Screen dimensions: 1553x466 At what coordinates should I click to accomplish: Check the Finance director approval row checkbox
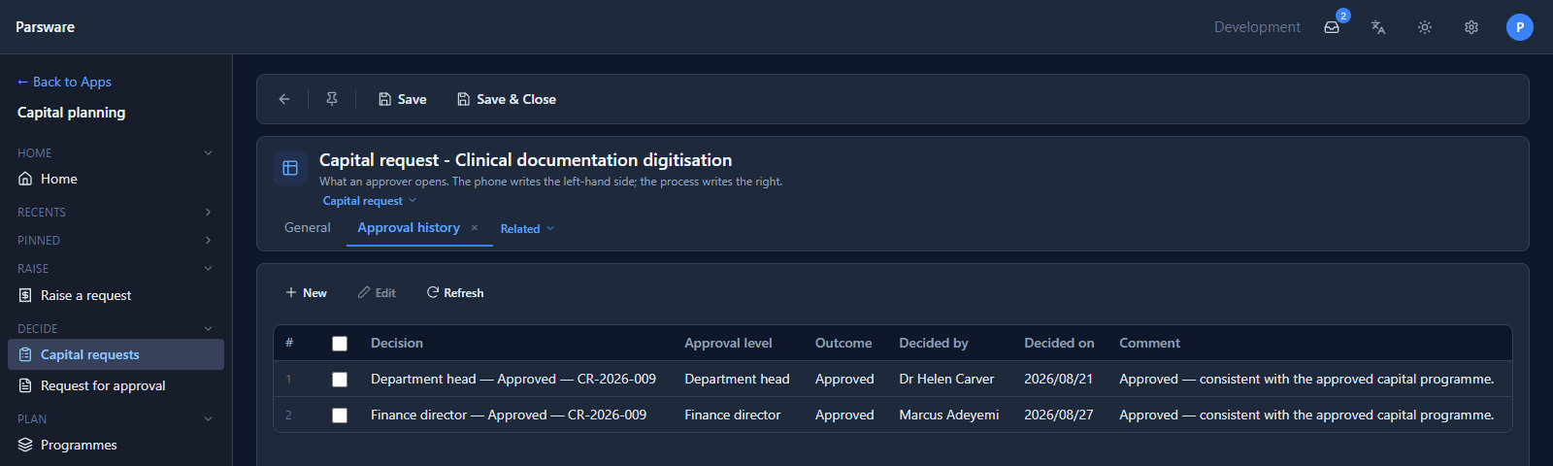(x=340, y=416)
